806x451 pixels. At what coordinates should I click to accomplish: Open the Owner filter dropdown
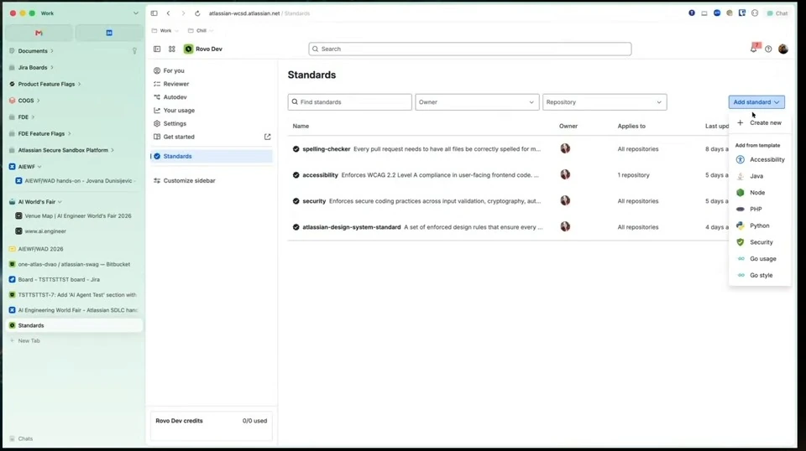tap(477, 102)
